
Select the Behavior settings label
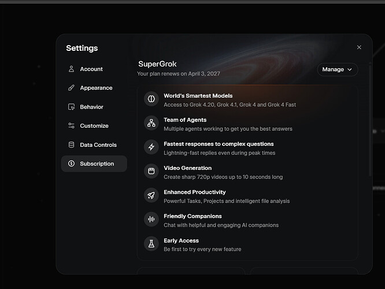pos(91,107)
